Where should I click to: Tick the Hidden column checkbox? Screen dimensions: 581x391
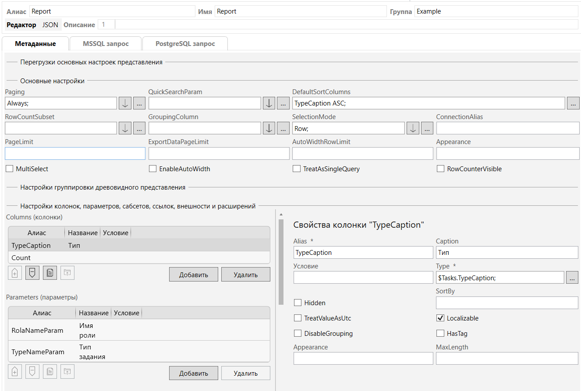[298, 303]
